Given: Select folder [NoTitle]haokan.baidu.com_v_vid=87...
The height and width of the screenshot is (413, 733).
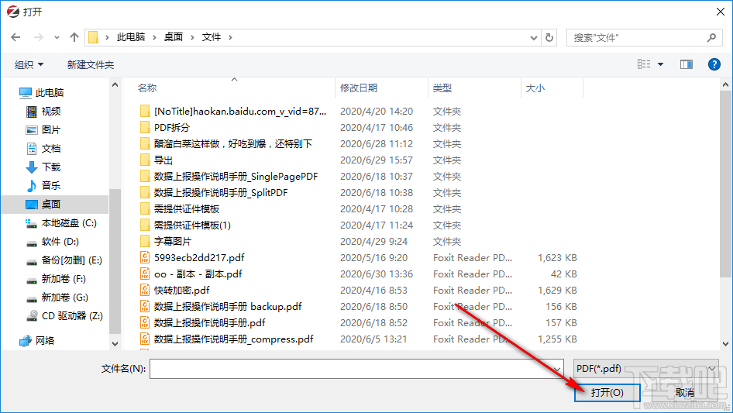Looking at the screenshot, I should [240, 112].
